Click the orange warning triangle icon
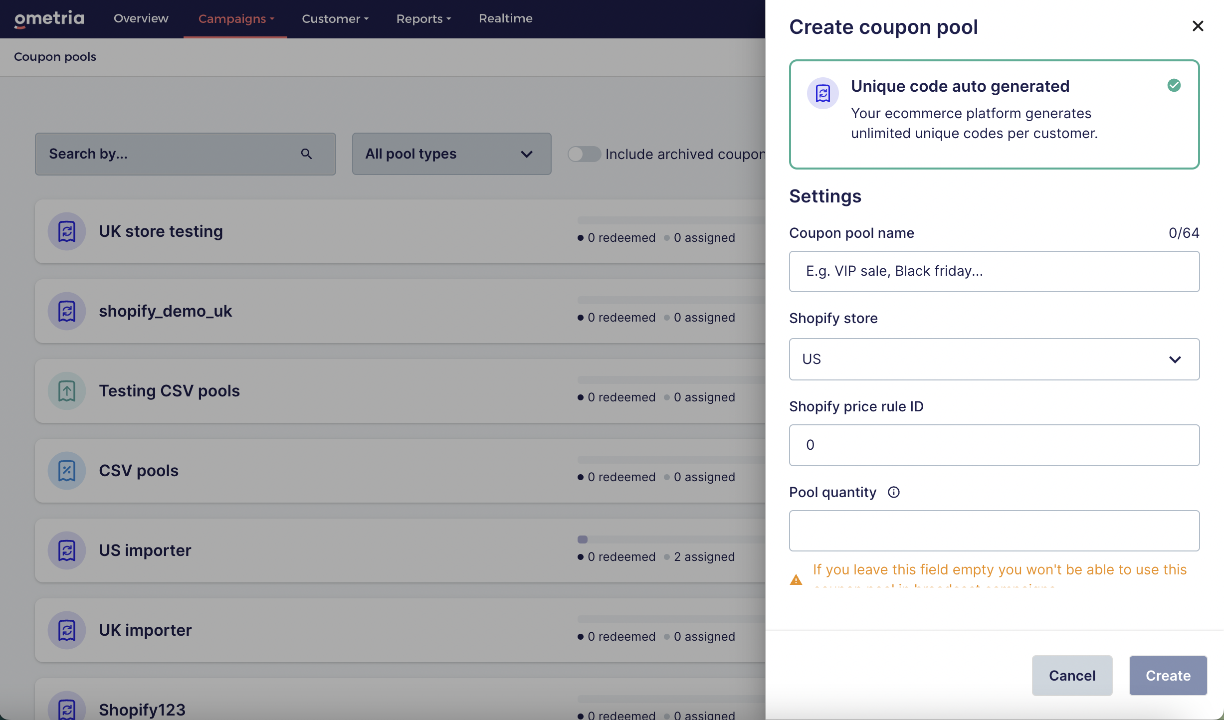 (x=796, y=579)
